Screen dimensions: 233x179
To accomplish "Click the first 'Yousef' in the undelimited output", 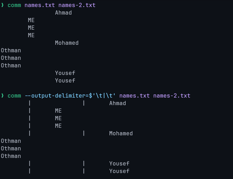I will 65,73.
